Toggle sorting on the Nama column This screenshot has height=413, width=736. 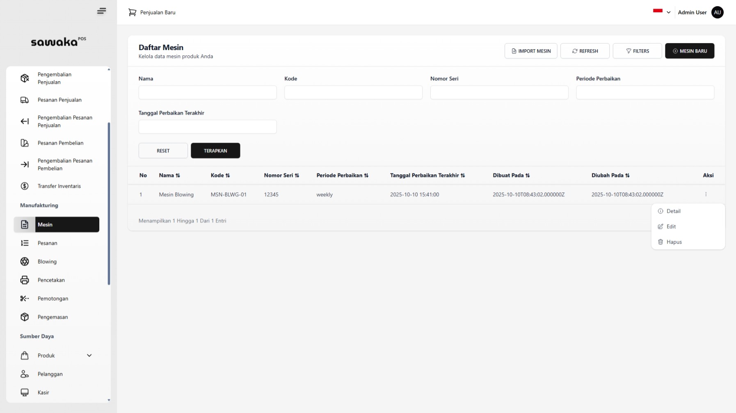click(178, 175)
